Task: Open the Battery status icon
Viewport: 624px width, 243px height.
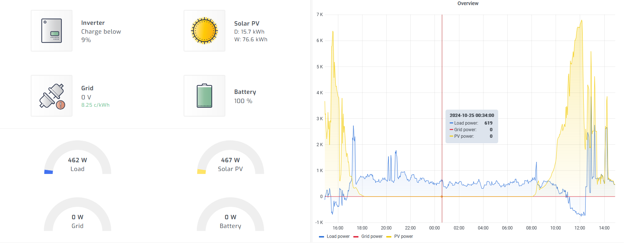Action: [x=204, y=96]
